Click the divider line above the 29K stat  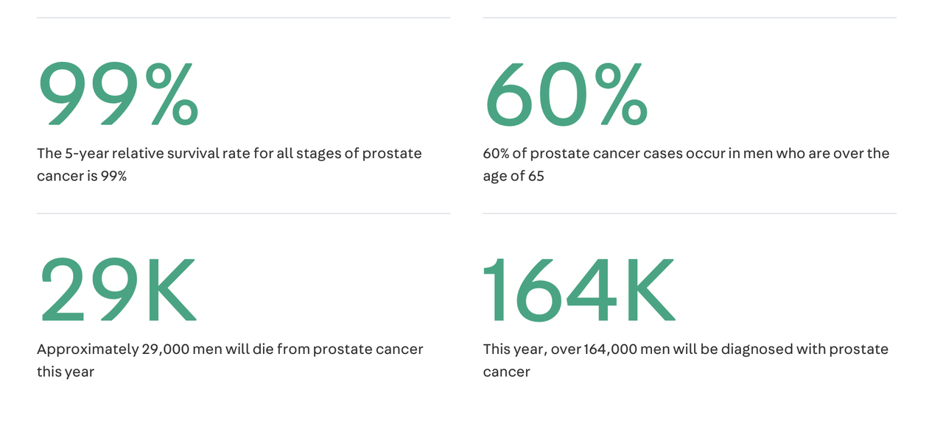click(x=243, y=213)
